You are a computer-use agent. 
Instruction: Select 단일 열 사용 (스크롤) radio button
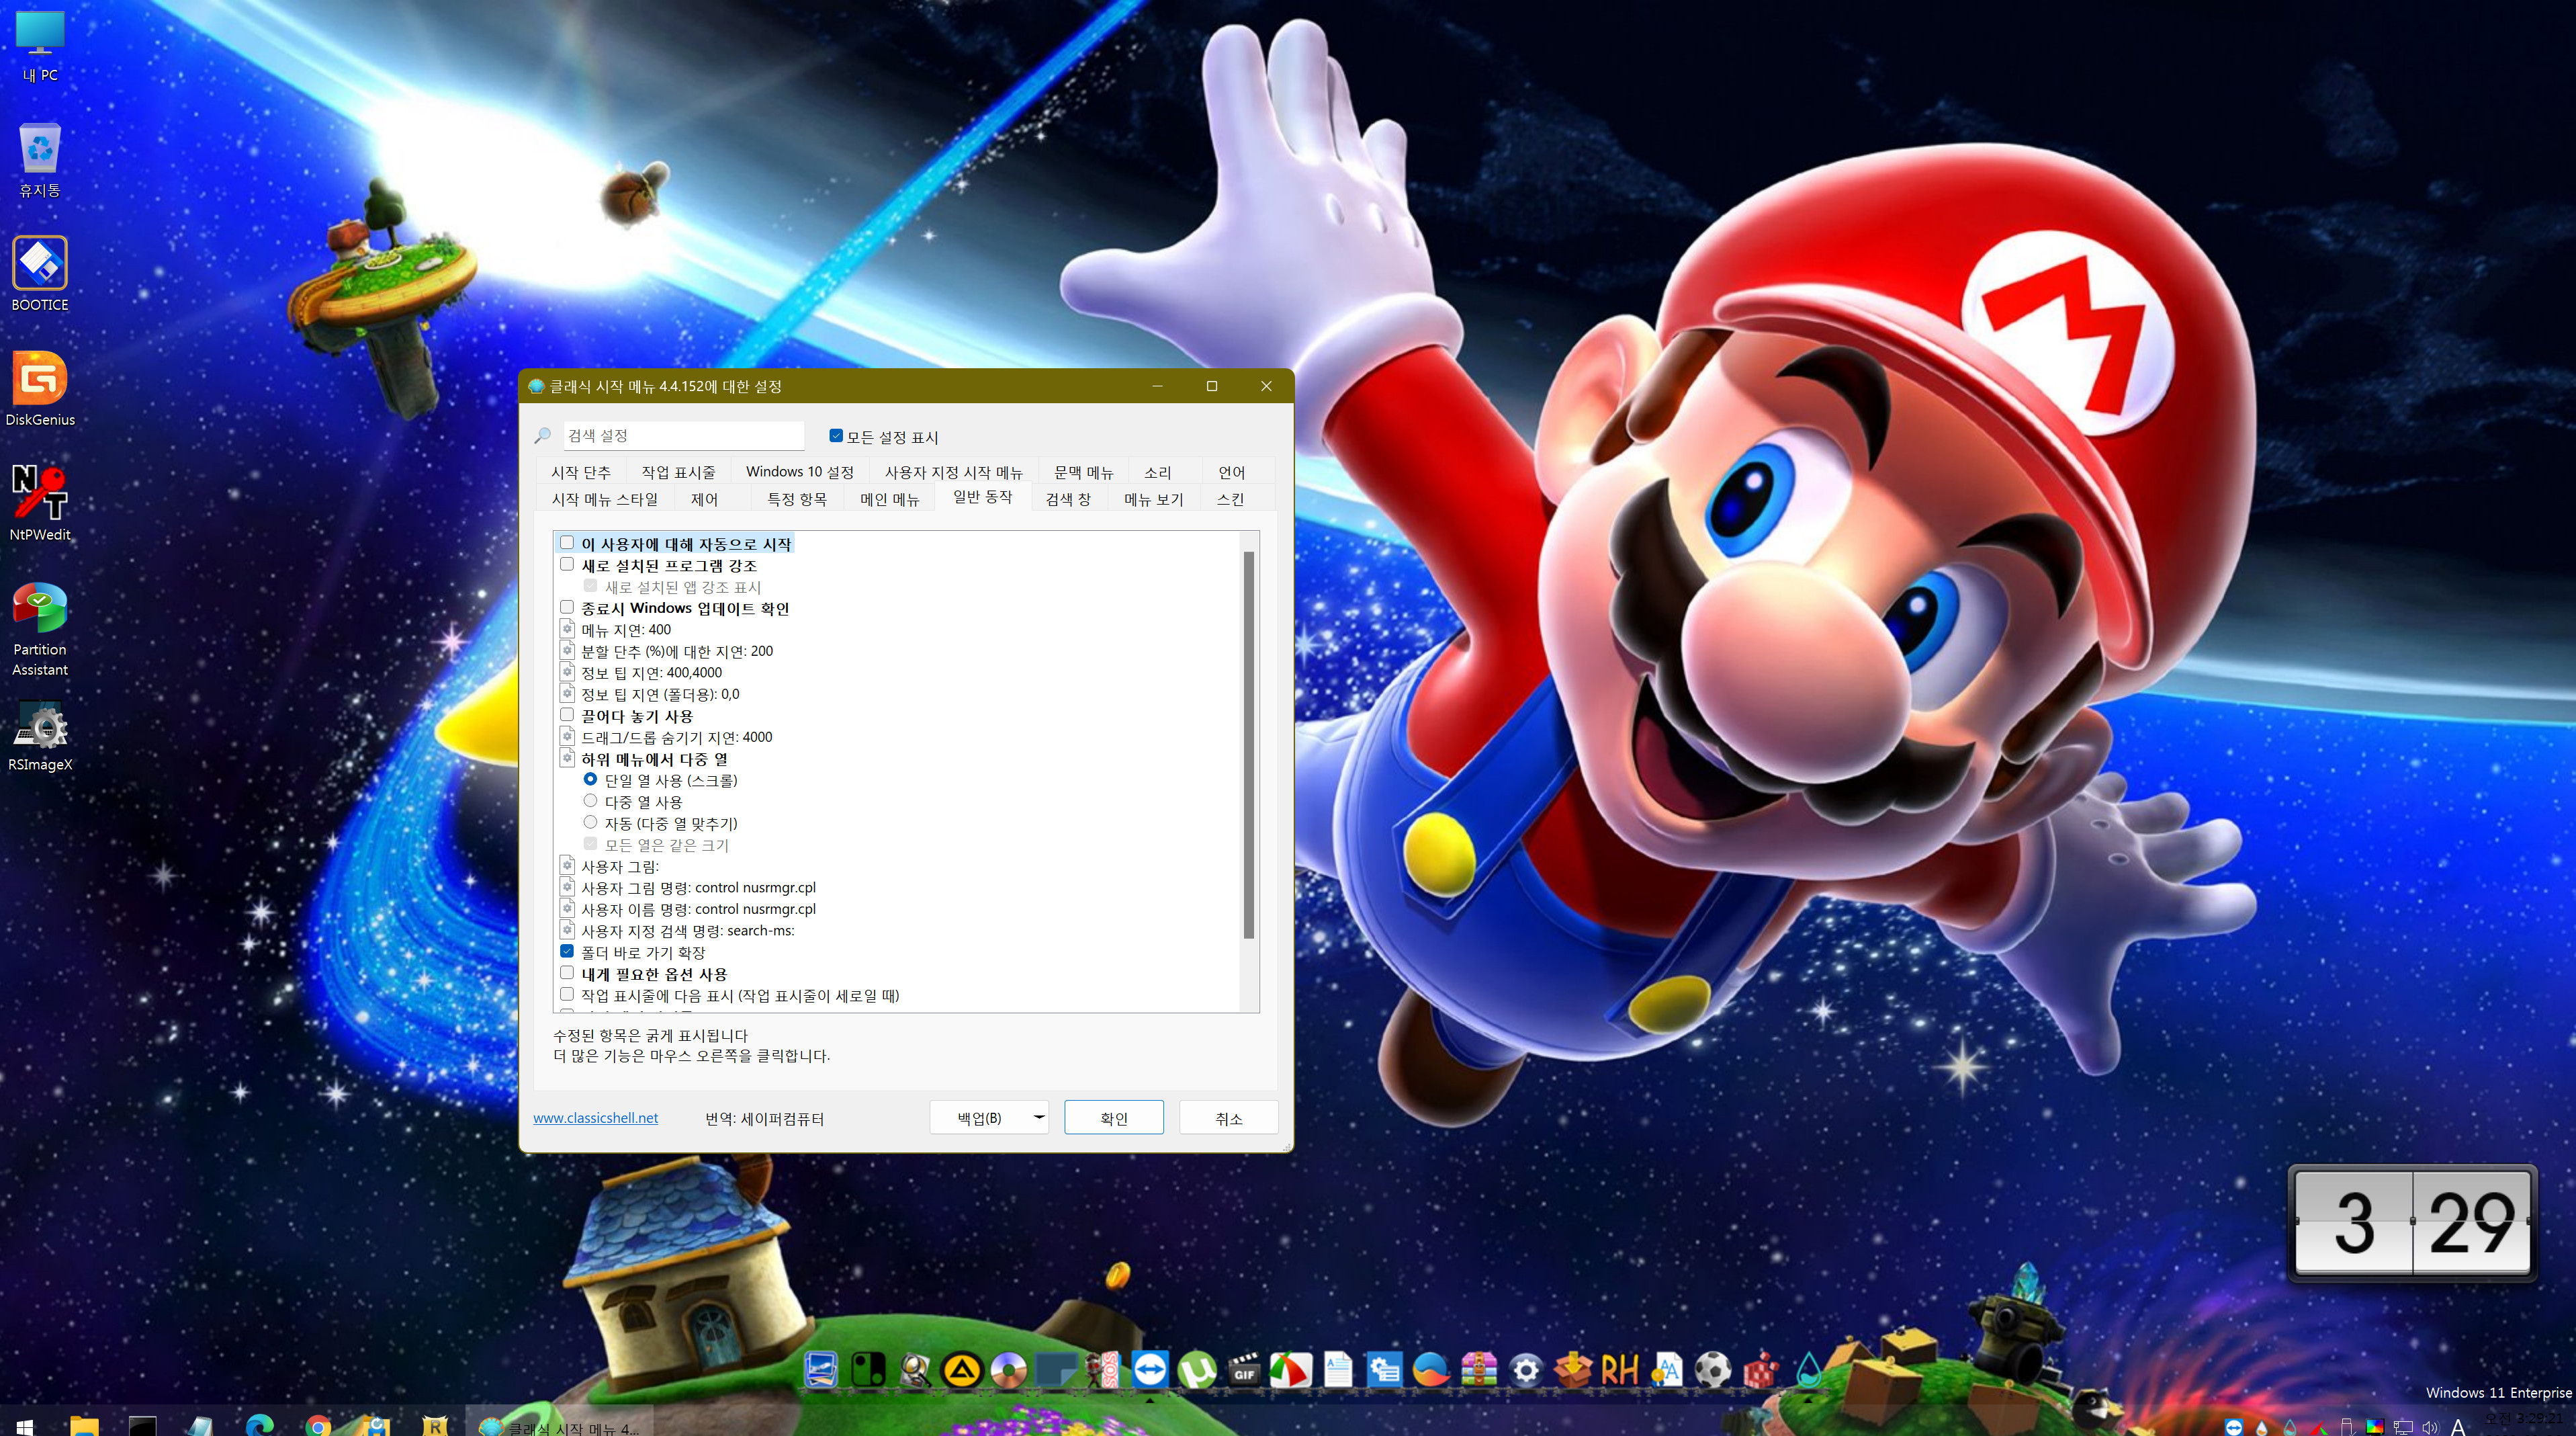[x=590, y=779]
